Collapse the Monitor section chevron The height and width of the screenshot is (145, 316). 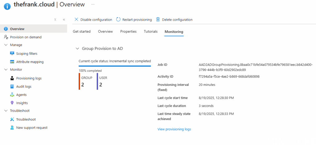click(6, 70)
